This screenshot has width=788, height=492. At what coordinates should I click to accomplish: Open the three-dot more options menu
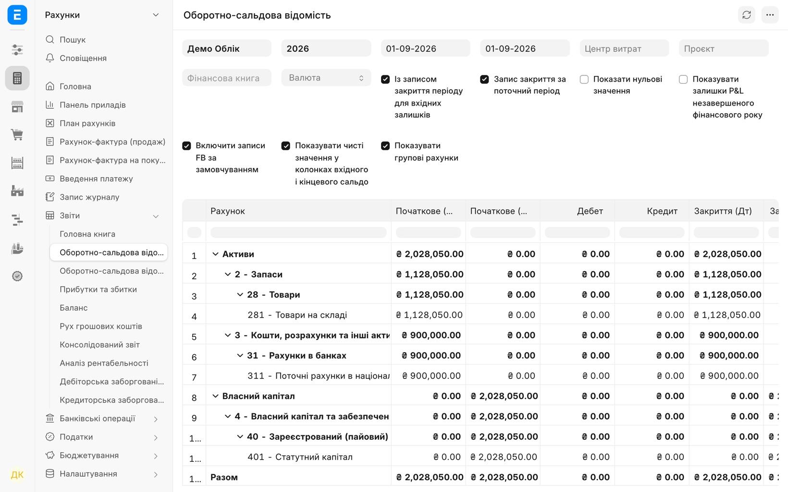(x=770, y=15)
